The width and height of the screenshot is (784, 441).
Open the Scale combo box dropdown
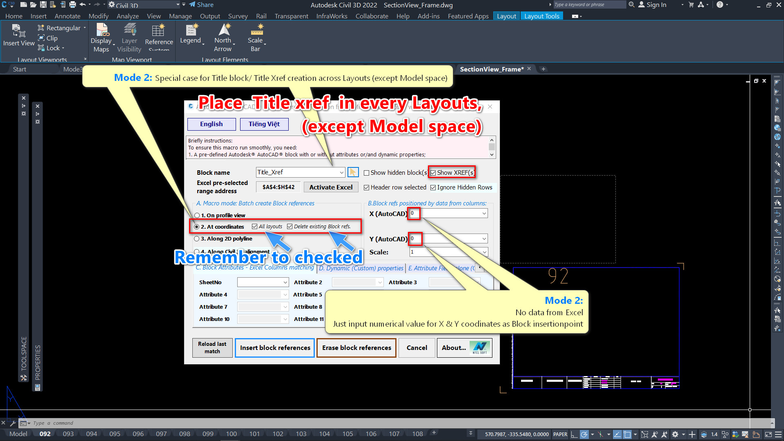coord(484,252)
